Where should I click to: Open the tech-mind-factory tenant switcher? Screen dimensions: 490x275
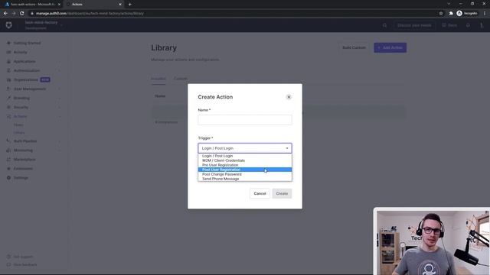tap(44, 25)
